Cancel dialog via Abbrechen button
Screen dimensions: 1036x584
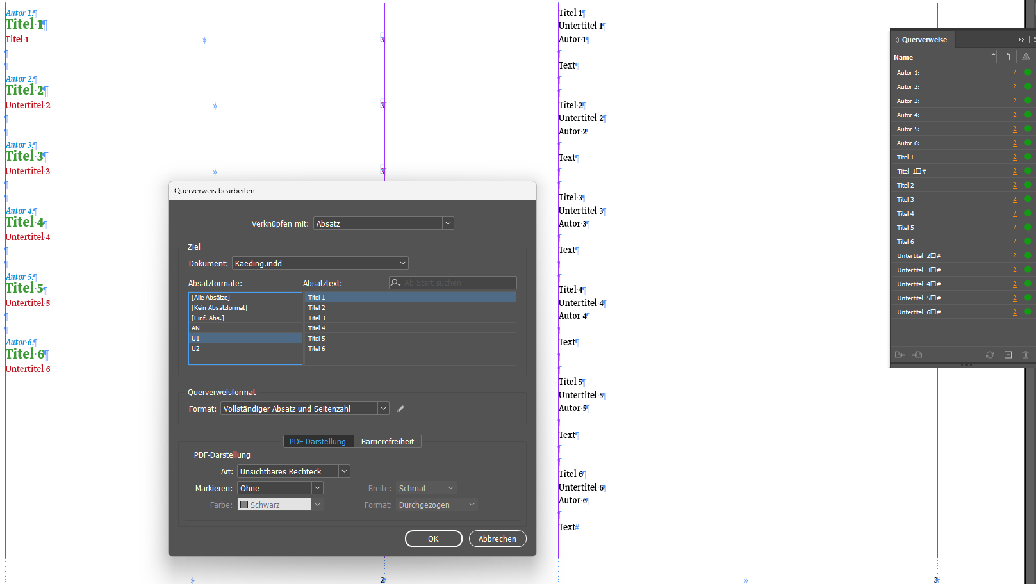click(x=497, y=539)
